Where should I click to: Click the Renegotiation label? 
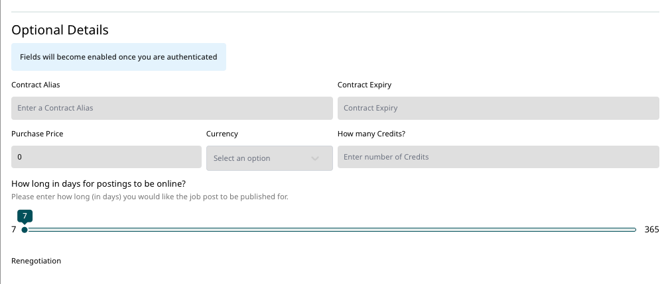[x=36, y=261]
